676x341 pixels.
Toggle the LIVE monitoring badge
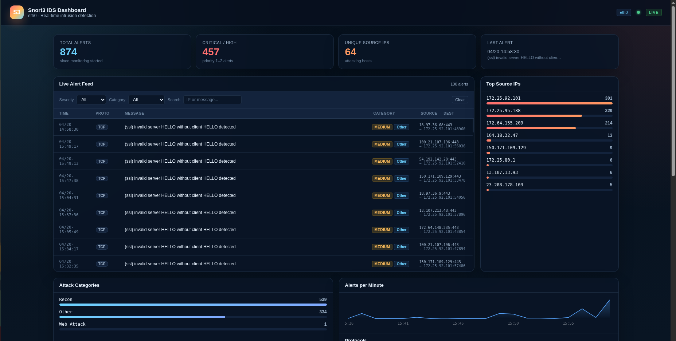653,12
